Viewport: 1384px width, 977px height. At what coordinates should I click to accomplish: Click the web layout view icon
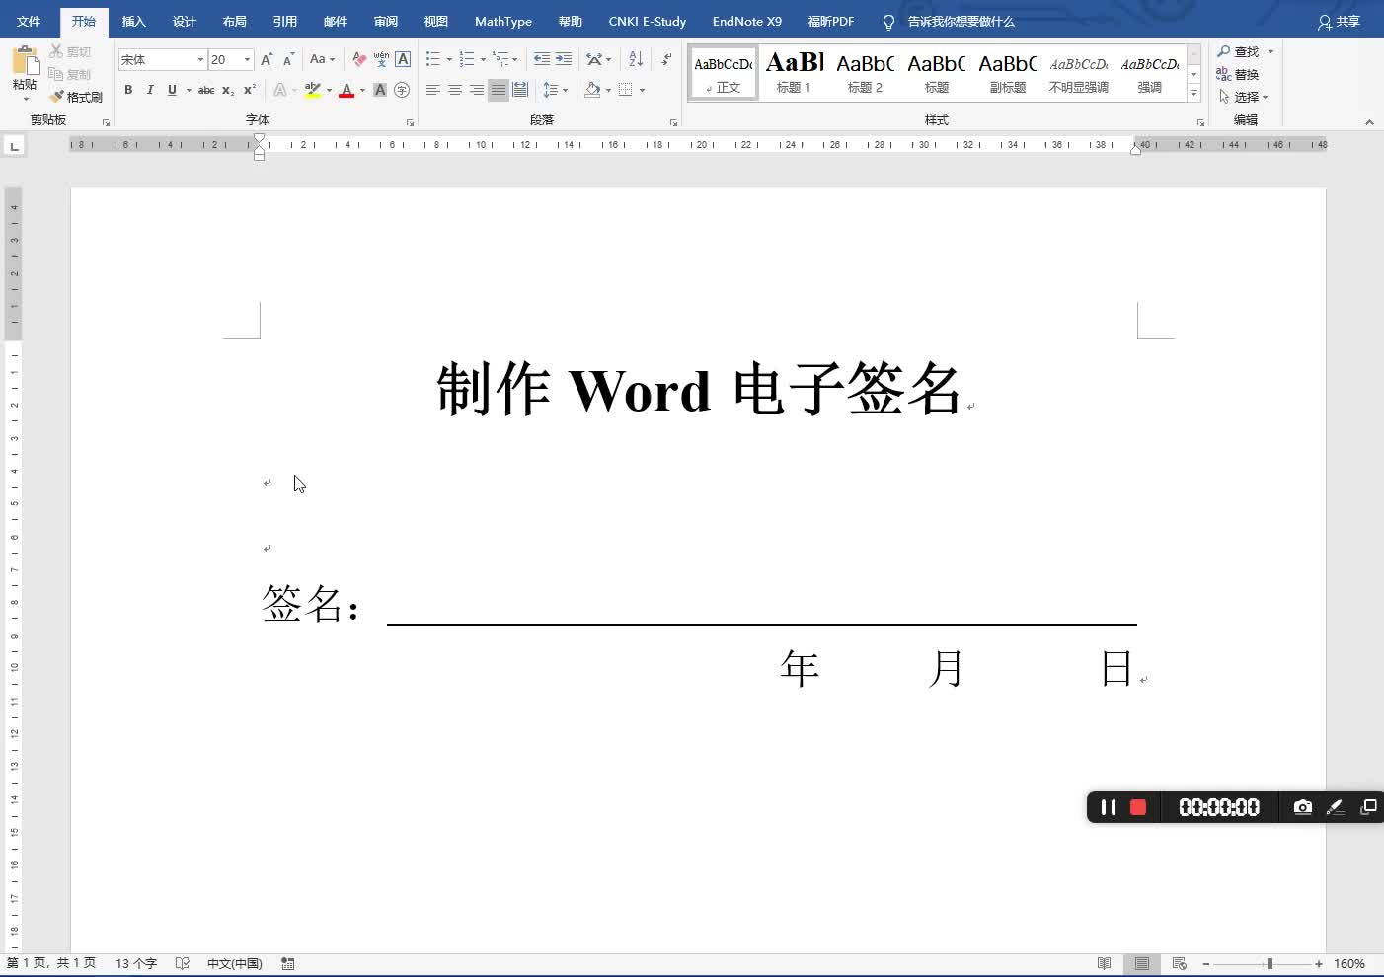click(1179, 963)
